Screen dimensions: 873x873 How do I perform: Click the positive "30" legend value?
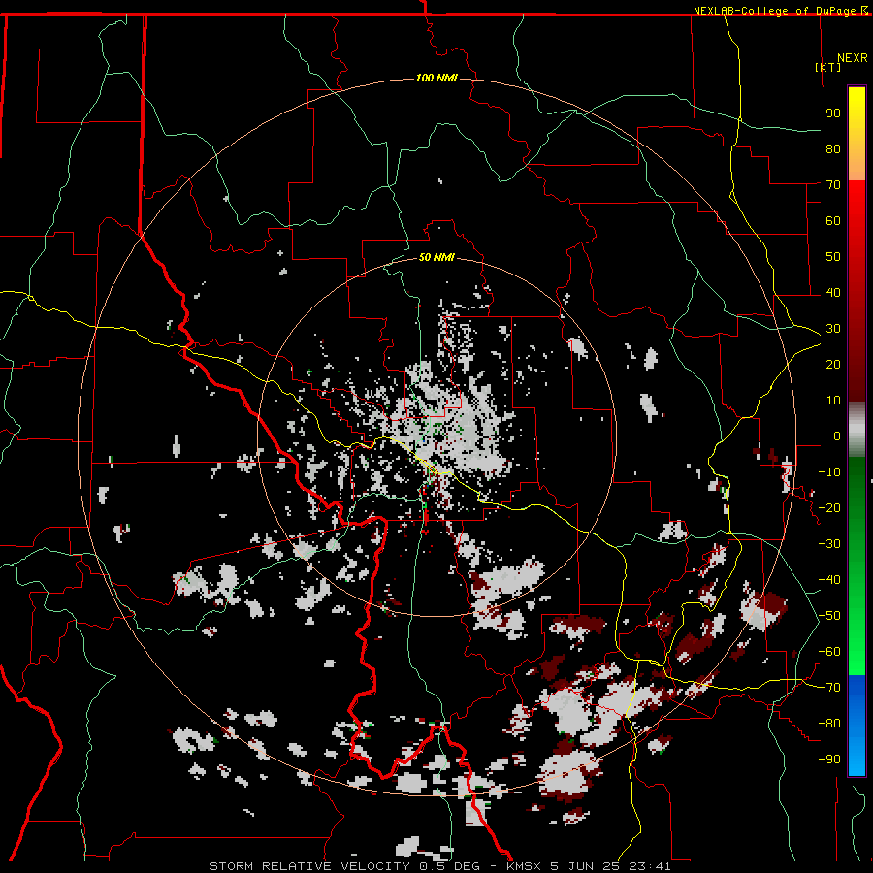click(x=833, y=329)
